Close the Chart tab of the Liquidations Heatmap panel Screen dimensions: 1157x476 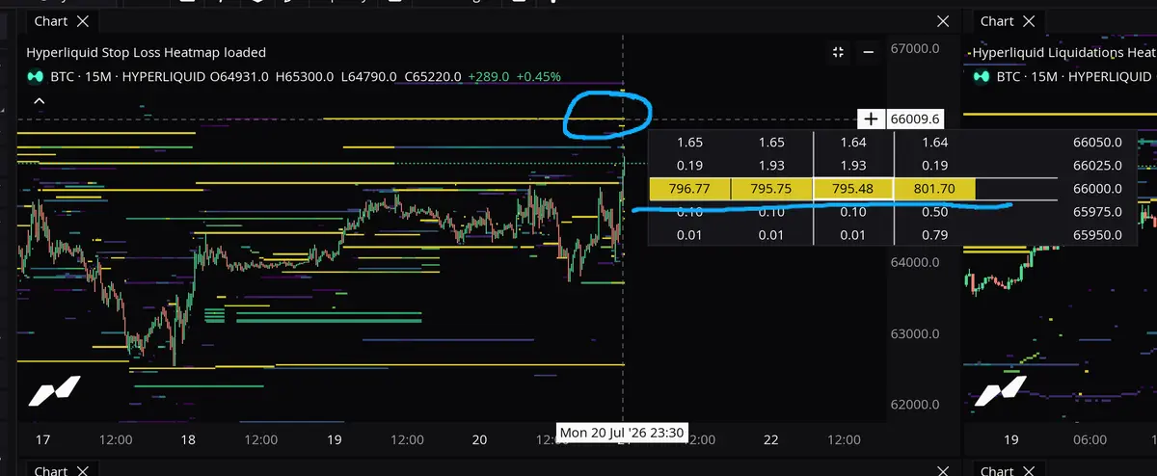click(x=1030, y=20)
